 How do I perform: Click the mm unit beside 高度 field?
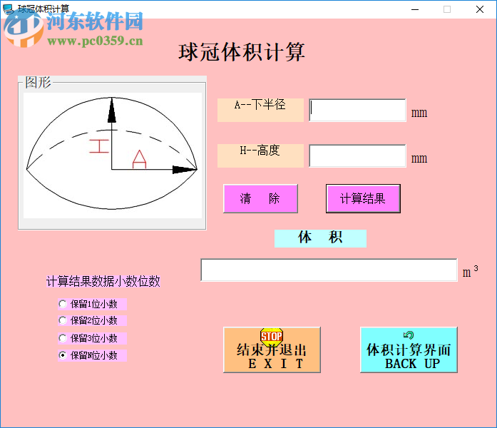[x=419, y=158]
